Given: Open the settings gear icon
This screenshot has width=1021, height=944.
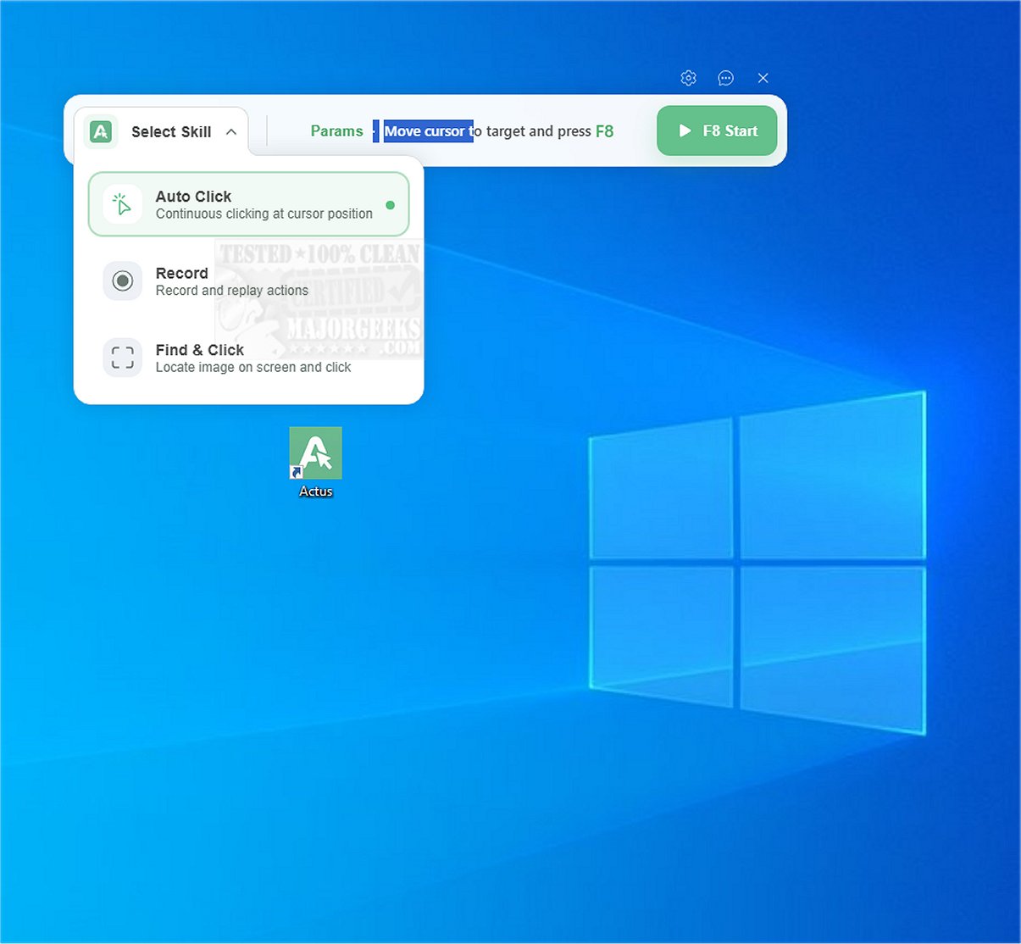Looking at the screenshot, I should point(688,78).
